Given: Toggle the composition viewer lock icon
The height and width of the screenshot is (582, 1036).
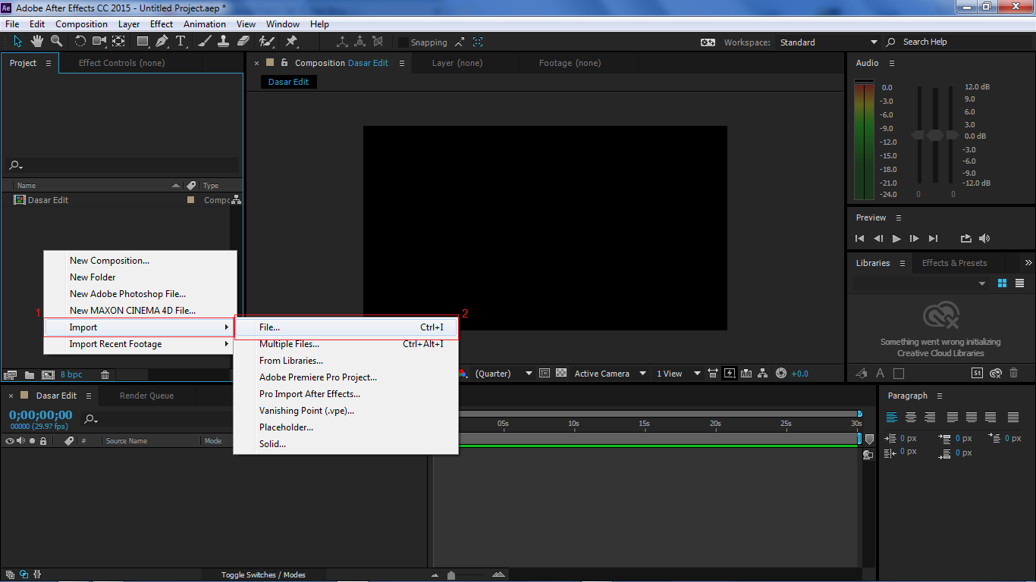Looking at the screenshot, I should pos(284,63).
